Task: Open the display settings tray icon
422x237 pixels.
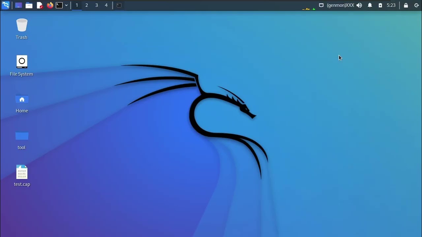Action: click(321, 5)
